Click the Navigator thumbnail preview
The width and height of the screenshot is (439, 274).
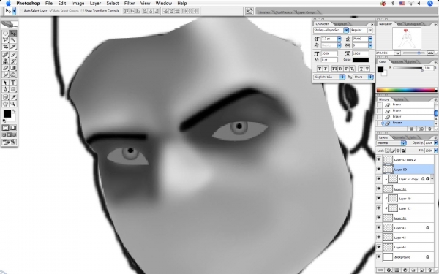407,38
